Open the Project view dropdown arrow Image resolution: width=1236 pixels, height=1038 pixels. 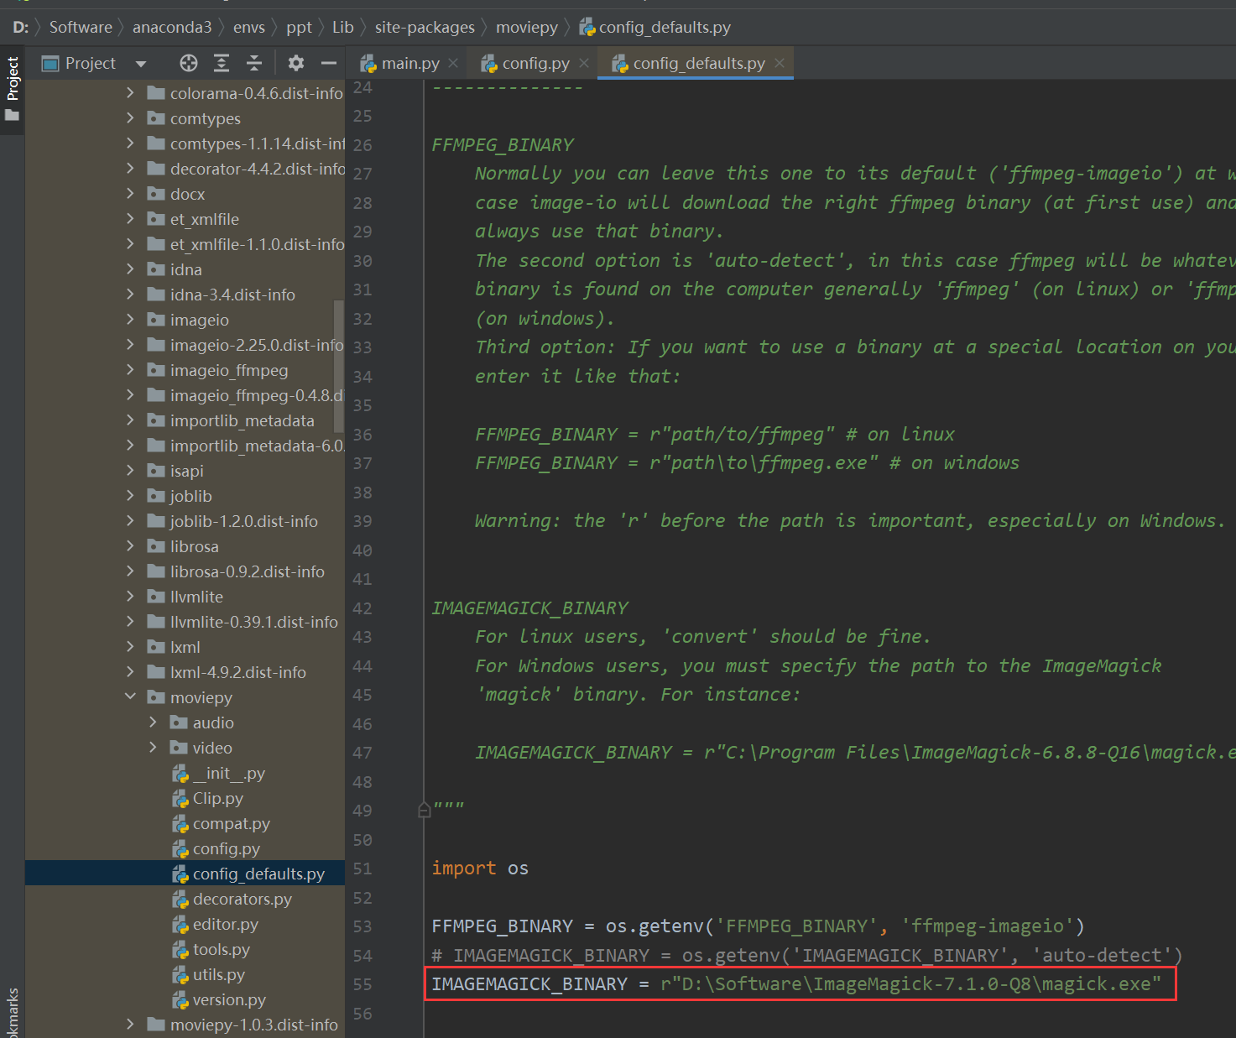[141, 64]
